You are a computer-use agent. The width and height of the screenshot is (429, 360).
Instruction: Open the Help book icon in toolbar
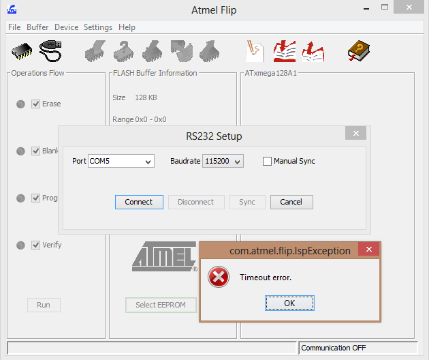[x=359, y=51]
